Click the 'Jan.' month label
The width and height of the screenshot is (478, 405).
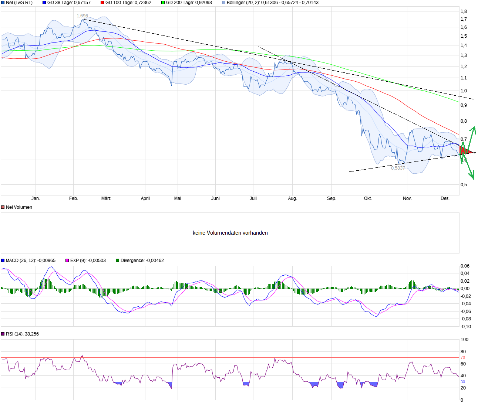36,198
